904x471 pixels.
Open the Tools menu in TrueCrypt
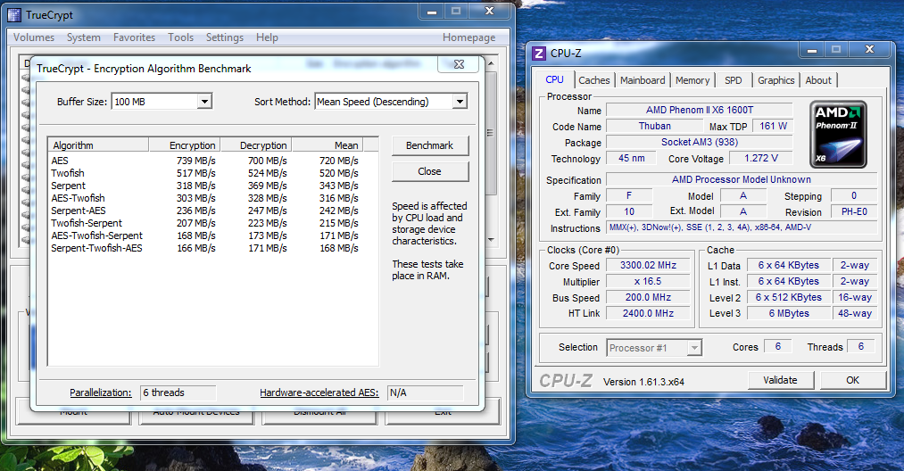[180, 37]
